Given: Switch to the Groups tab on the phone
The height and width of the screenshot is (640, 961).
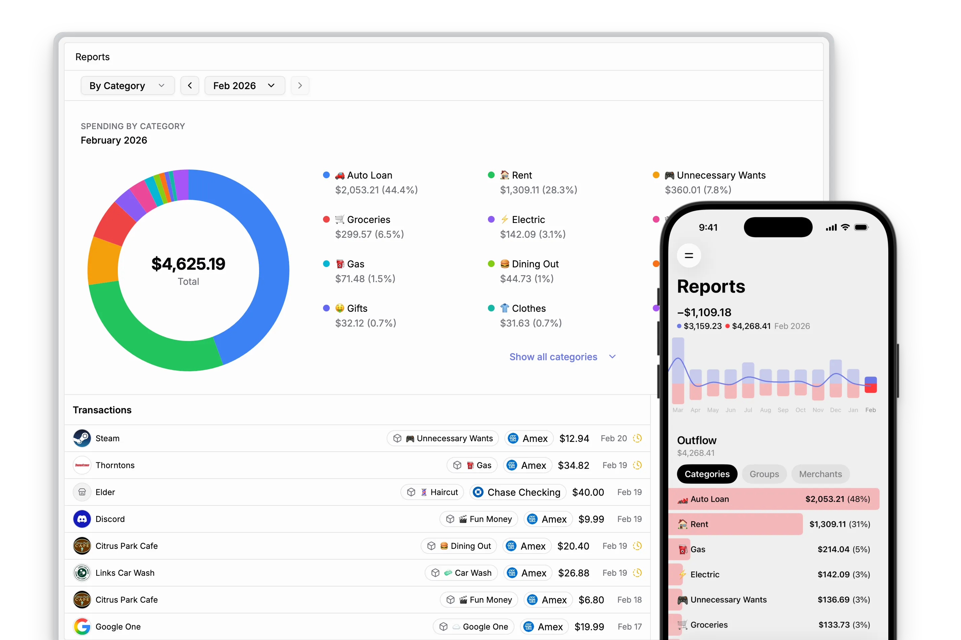Looking at the screenshot, I should click(764, 474).
